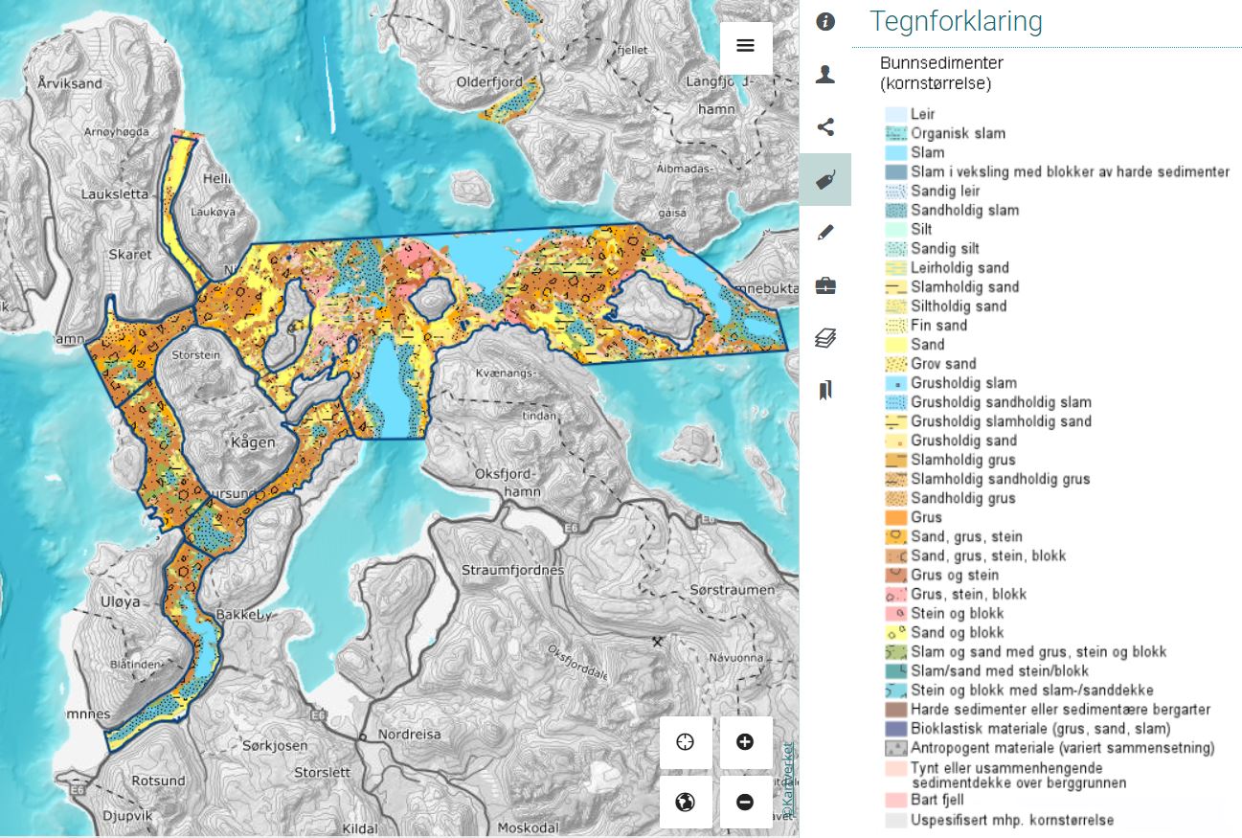This screenshot has height=838, width=1242.
Task: Click the Nordreisa label on the map
Action: point(409,735)
